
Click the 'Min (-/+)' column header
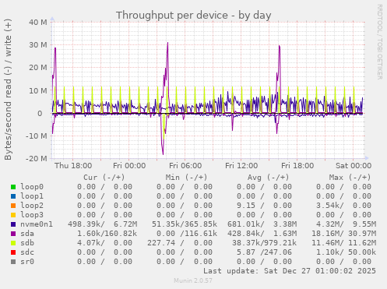[x=186, y=178]
